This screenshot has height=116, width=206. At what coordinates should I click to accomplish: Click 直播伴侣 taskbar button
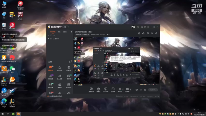click(18, 114)
